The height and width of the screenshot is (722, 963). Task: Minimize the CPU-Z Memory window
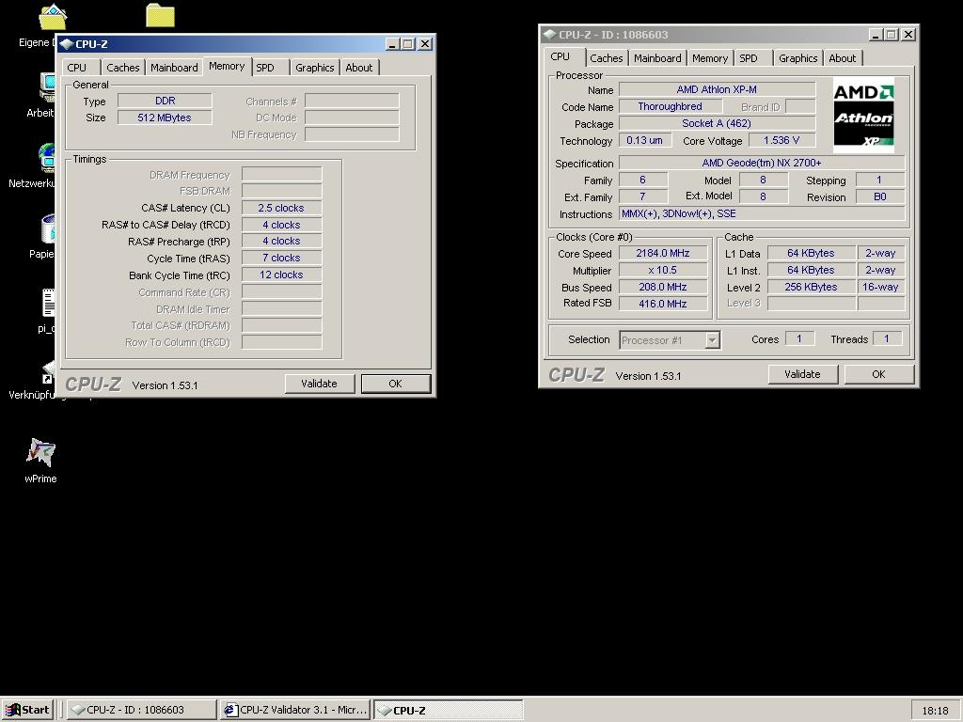tap(392, 44)
